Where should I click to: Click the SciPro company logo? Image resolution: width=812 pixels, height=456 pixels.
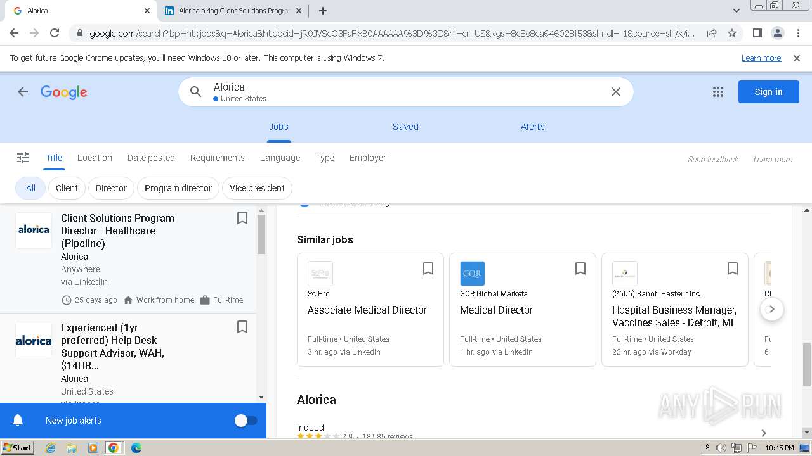click(x=320, y=274)
